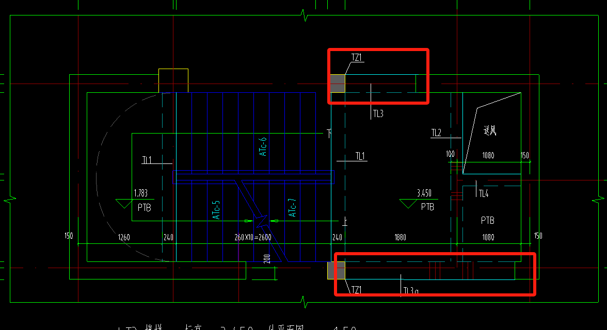Select the TL1 label beside the arc
The width and height of the screenshot is (607, 330).
point(147,160)
